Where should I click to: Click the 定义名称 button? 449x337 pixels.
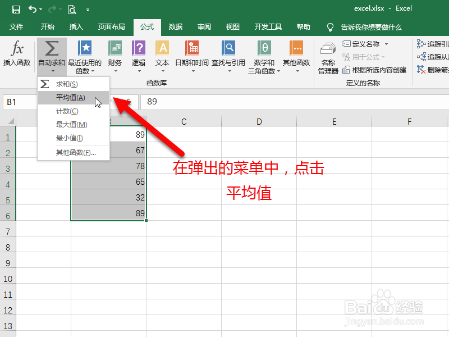tap(361, 44)
